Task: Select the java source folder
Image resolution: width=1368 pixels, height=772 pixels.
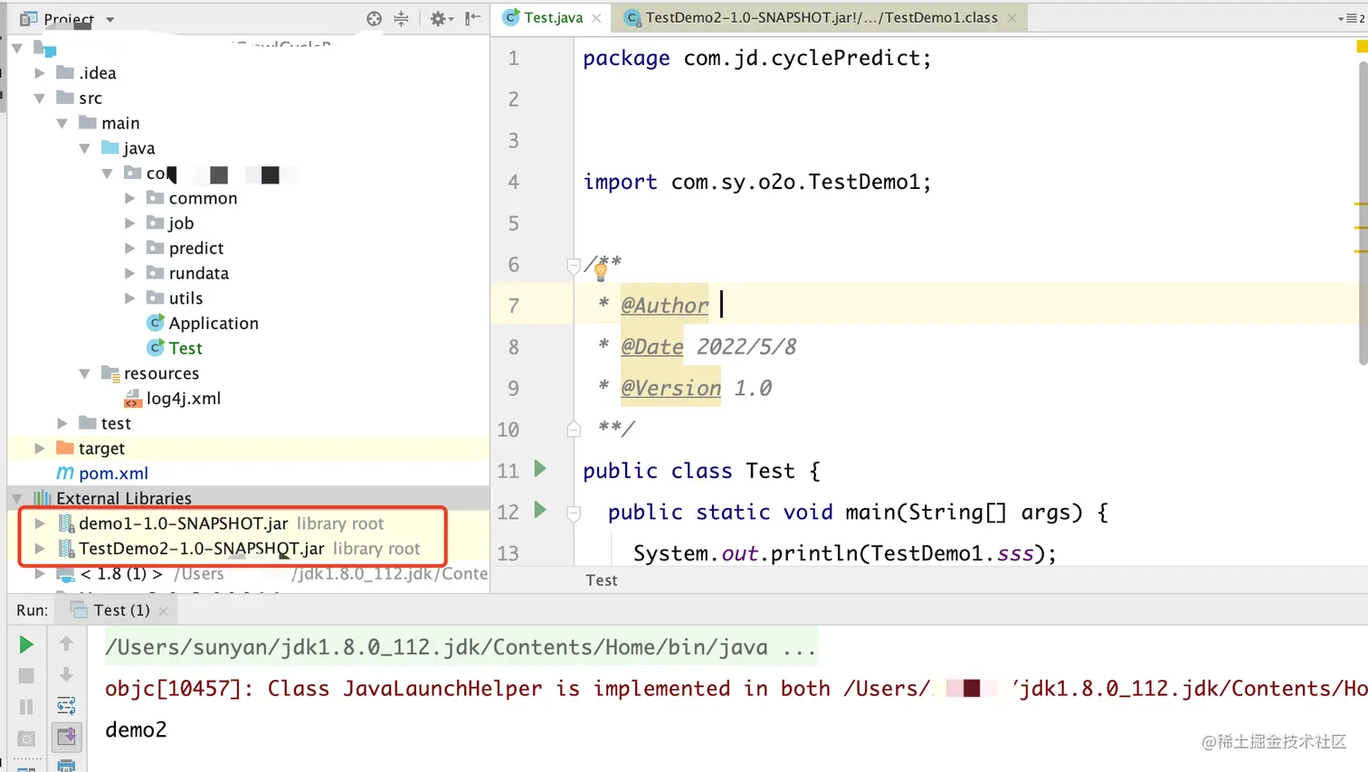Action: 139,148
